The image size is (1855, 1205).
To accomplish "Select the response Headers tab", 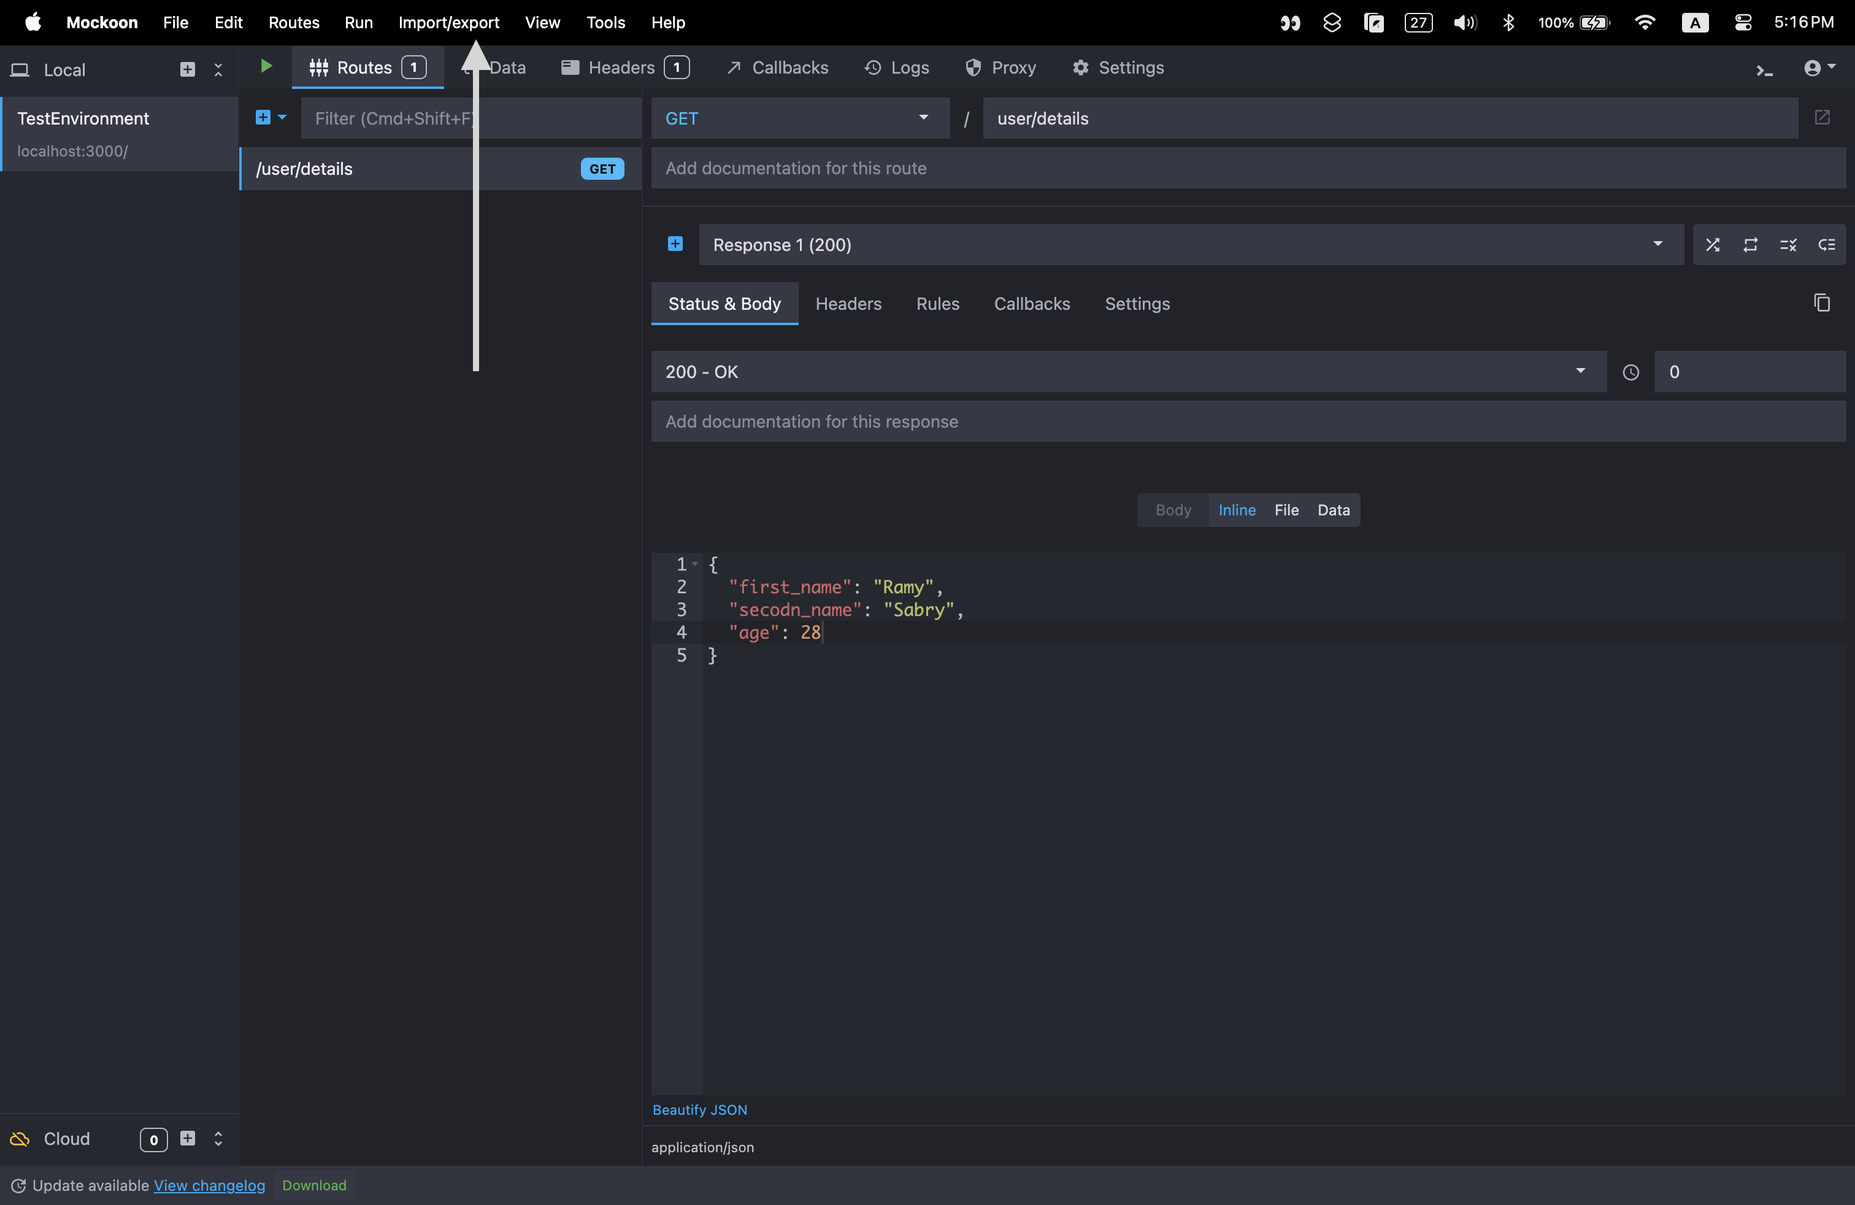I will tap(848, 303).
